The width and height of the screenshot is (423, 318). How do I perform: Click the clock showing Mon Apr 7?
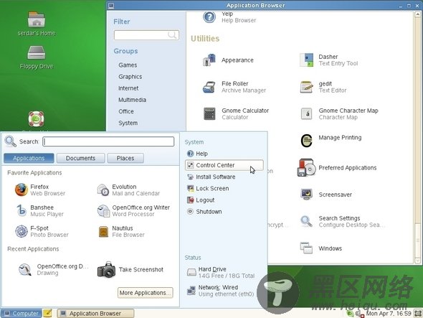[389, 314]
